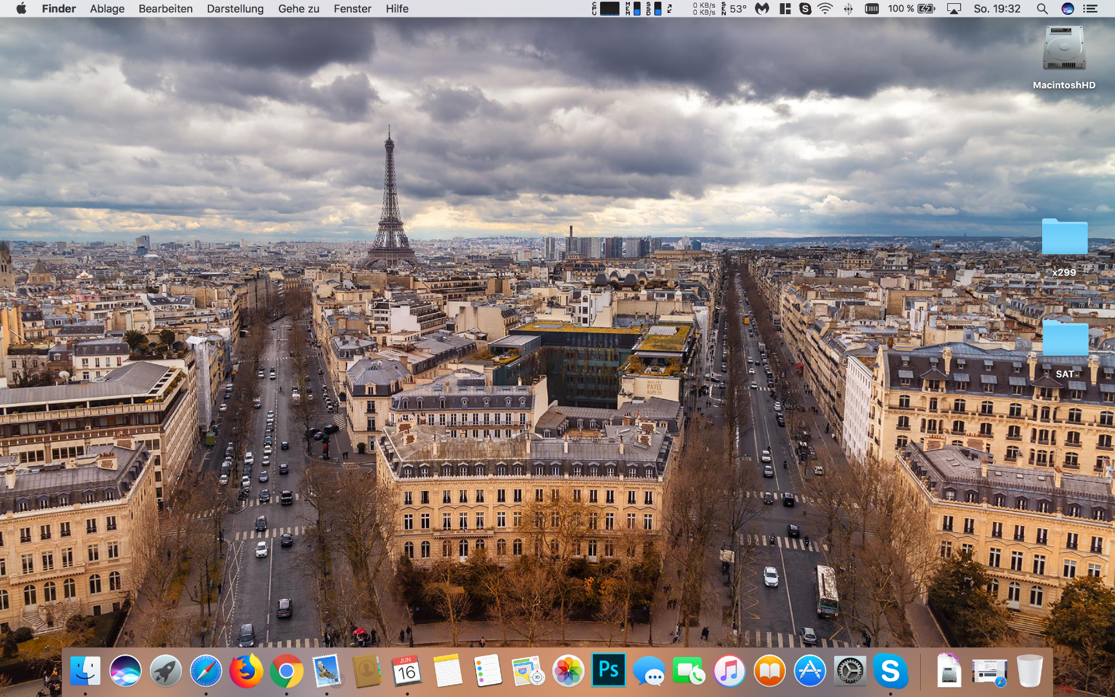Select the x299 folder on desktop
This screenshot has width=1115, height=697.
pyautogui.click(x=1064, y=237)
